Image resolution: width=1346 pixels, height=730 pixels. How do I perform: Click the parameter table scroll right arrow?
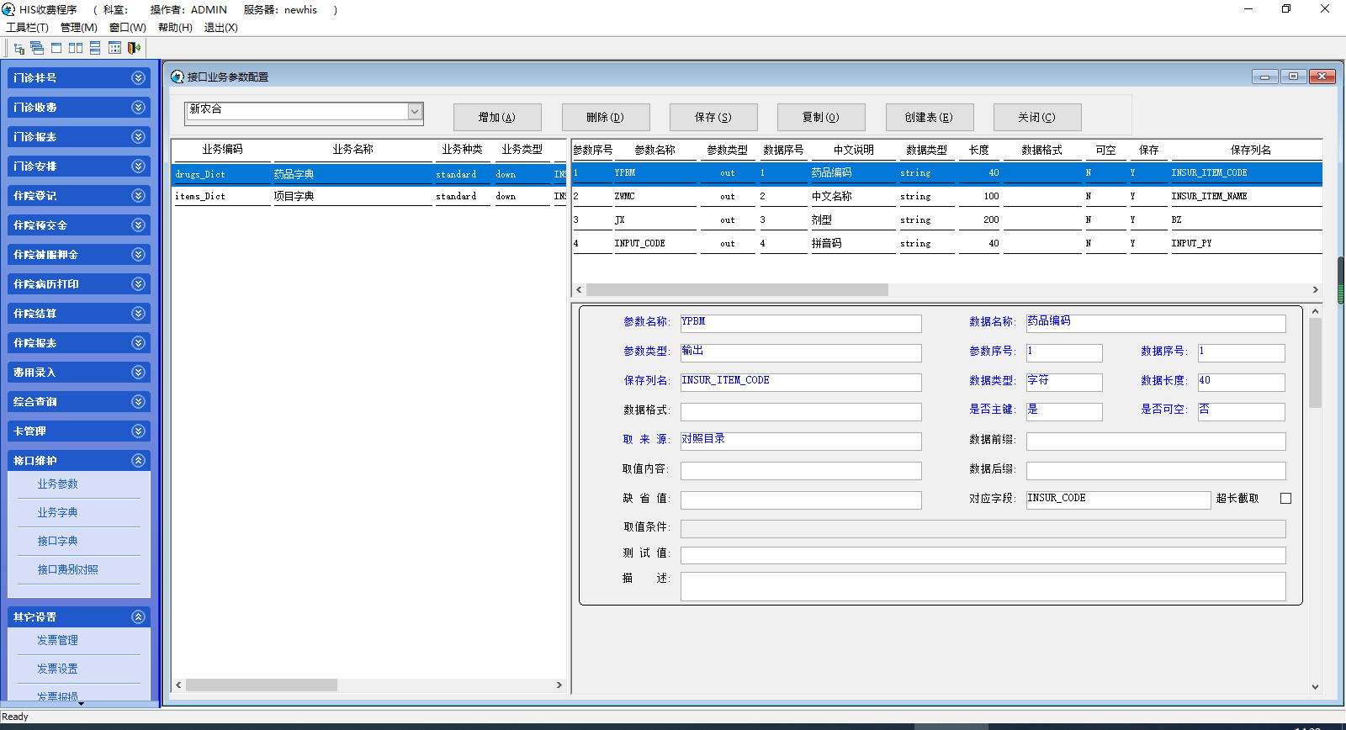[1316, 289]
